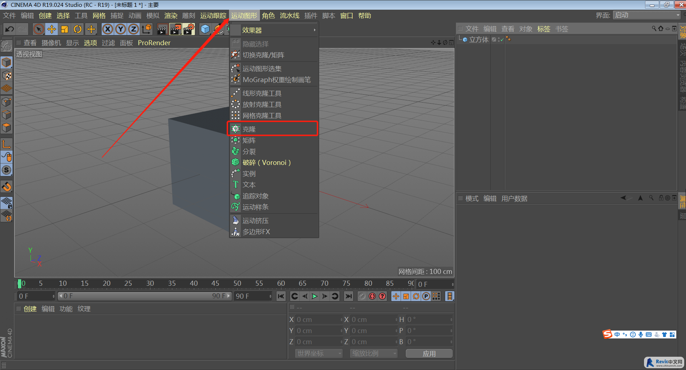Toggle Z axis lock

(x=133, y=29)
